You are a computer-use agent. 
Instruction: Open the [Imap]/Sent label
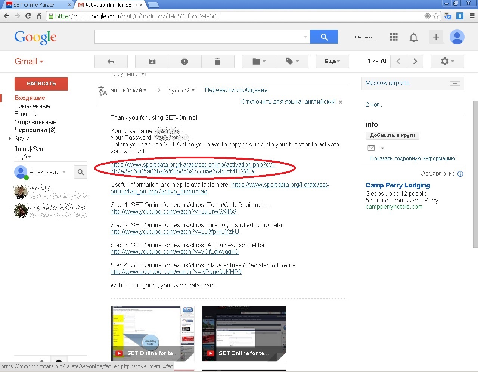coord(30,149)
